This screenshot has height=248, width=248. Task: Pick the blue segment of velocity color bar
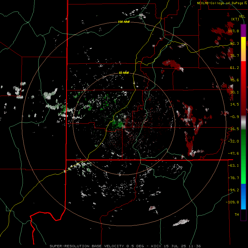click(243, 196)
